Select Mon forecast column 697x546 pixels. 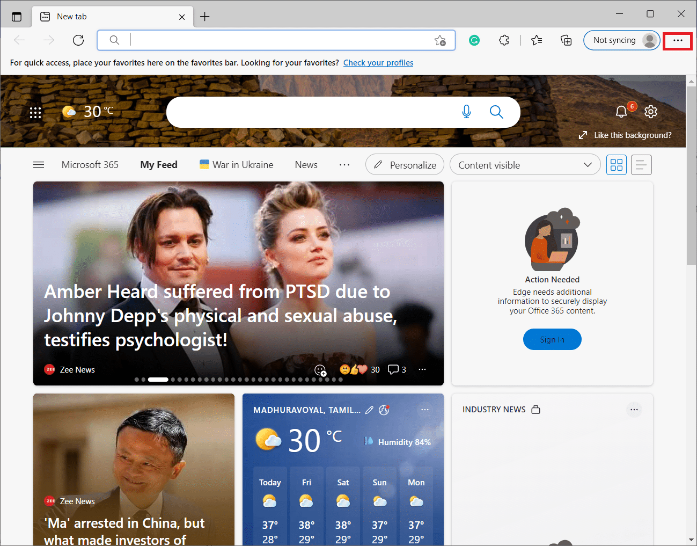(x=416, y=506)
